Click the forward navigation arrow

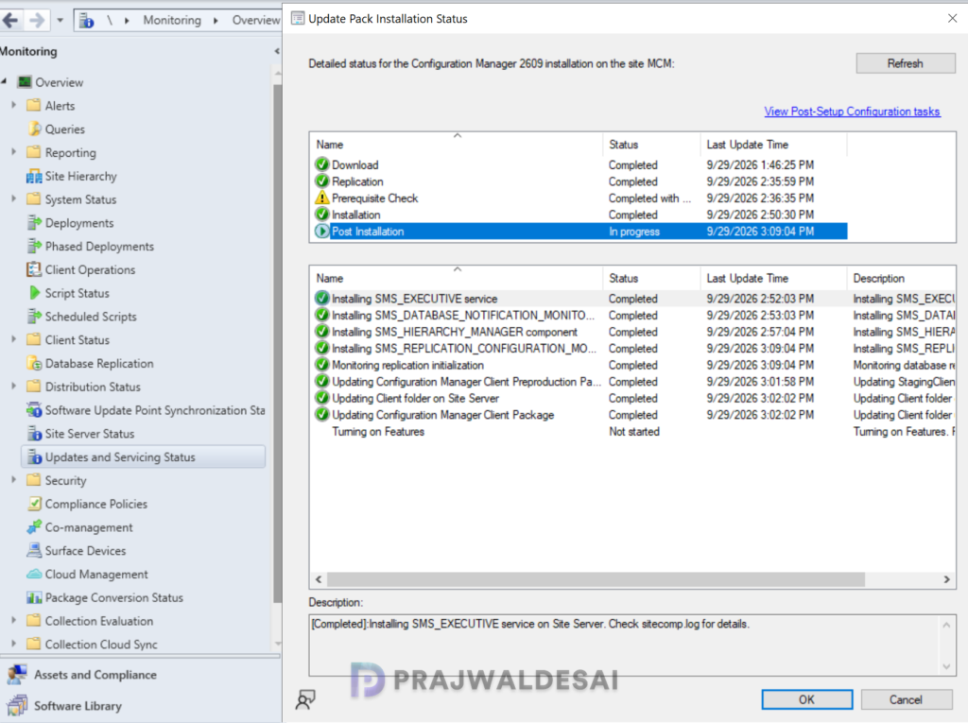[x=37, y=20]
